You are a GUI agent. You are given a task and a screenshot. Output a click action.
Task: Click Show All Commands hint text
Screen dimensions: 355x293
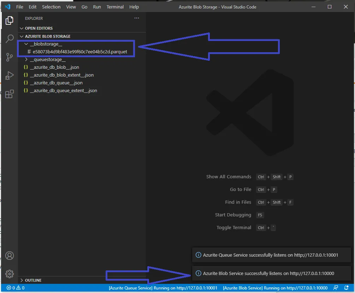(229, 177)
